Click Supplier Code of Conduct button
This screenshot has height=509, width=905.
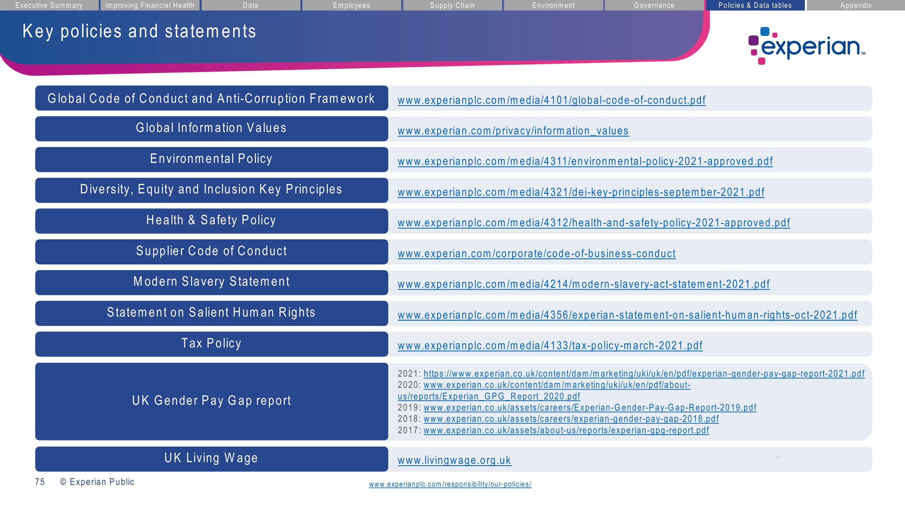point(211,252)
